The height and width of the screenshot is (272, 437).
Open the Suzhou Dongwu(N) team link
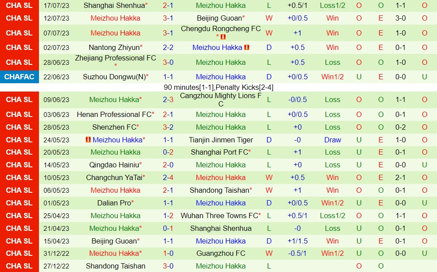pyautogui.click(x=114, y=77)
